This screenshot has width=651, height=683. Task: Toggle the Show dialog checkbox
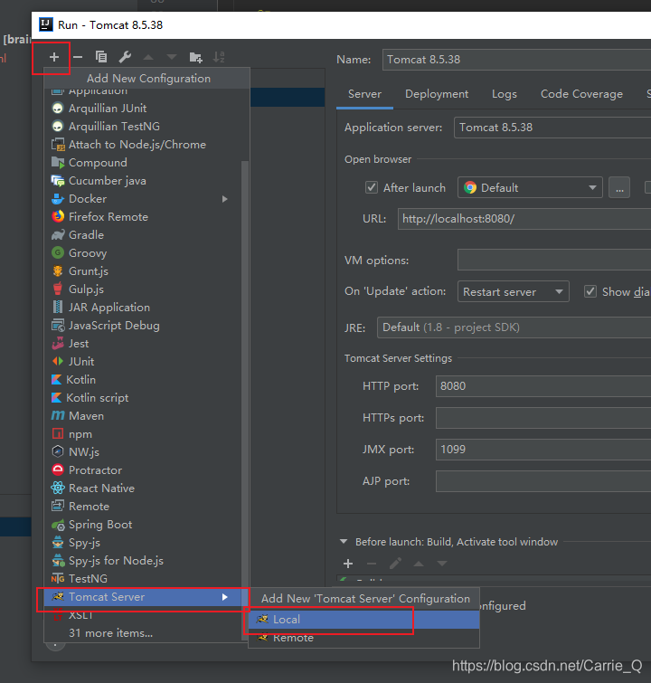(590, 291)
